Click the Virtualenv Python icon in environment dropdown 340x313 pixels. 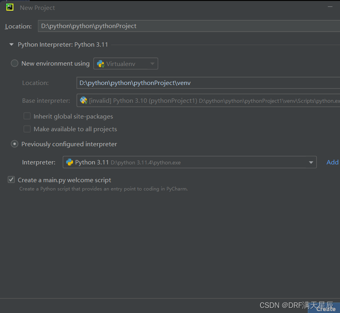pos(100,64)
